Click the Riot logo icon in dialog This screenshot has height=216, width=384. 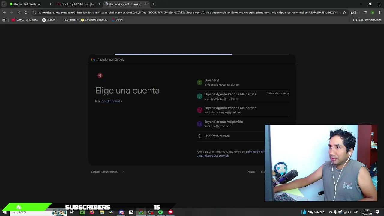tap(100, 76)
